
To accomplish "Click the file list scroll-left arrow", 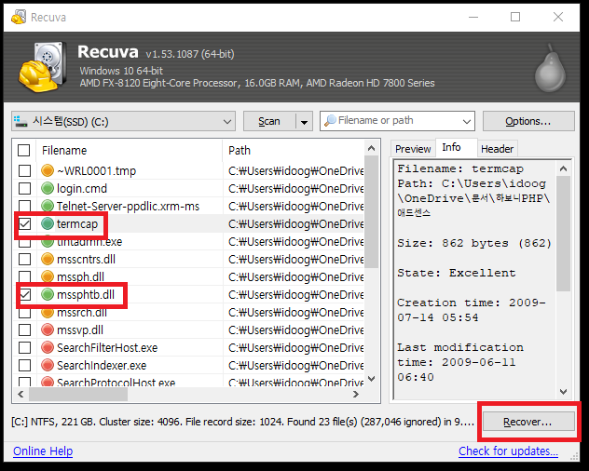I will point(21,395).
